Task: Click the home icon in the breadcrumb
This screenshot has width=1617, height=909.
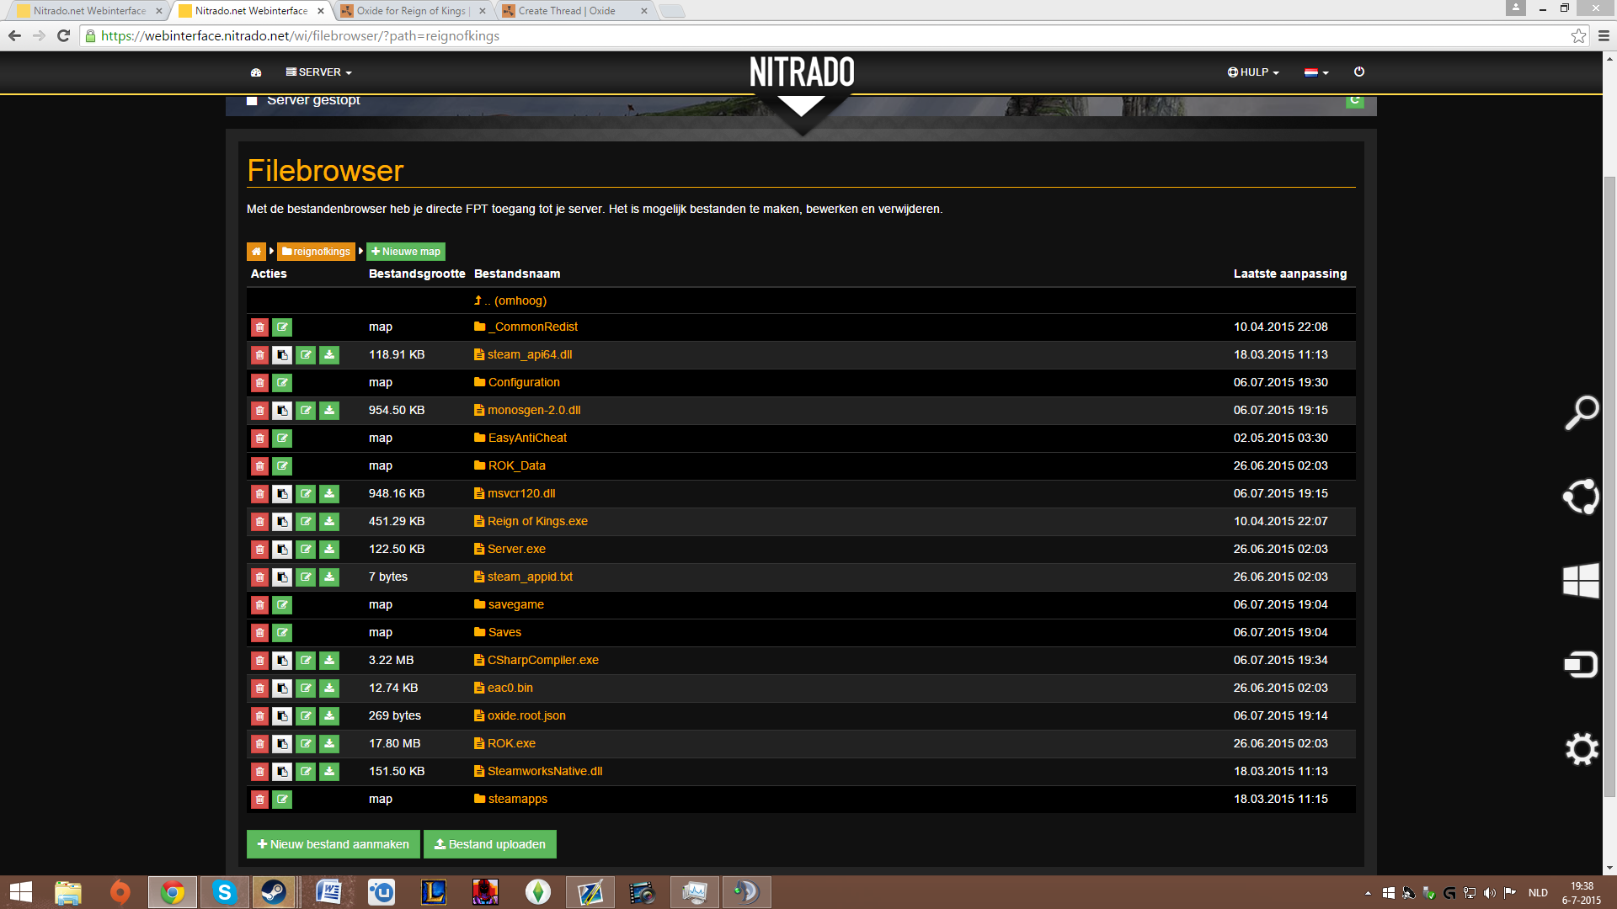Action: [x=256, y=252]
